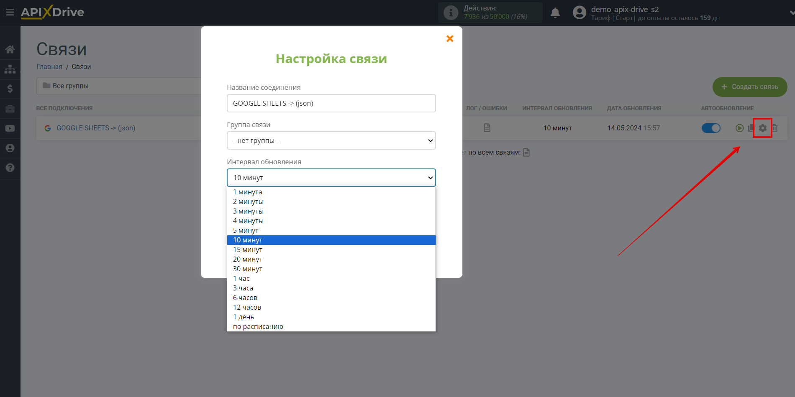The width and height of the screenshot is (795, 397).
Task: Click the Google icon in connection row
Action: [48, 128]
